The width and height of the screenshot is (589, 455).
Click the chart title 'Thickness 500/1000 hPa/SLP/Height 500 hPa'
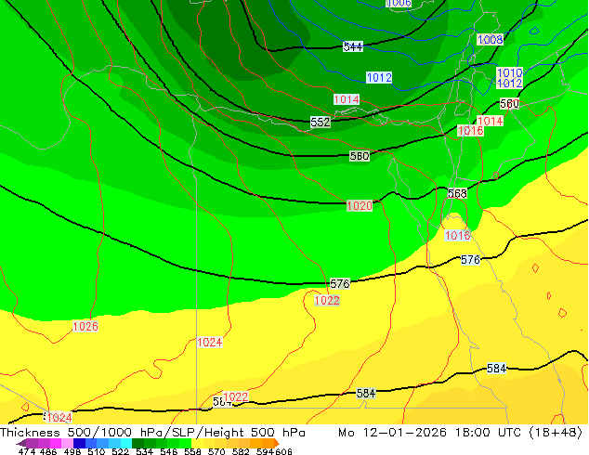[x=152, y=433]
